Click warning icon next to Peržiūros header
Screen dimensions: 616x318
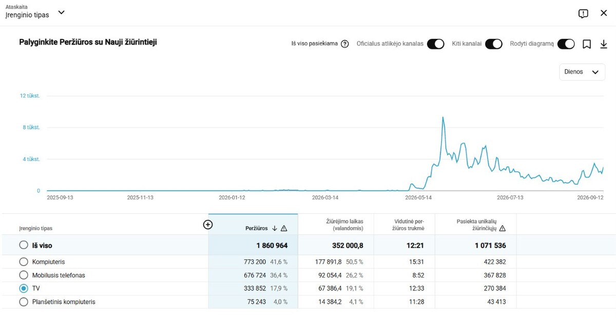pyautogui.click(x=284, y=228)
